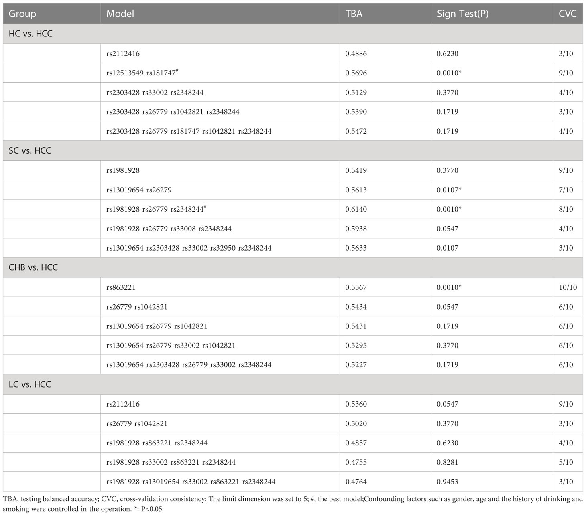Click the sign test value 0.8281
Viewport: 586px width, 516px height.
(x=448, y=462)
